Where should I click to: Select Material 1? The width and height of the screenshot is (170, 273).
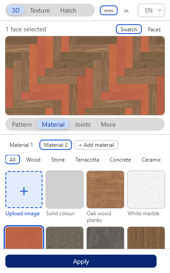(x=21, y=145)
